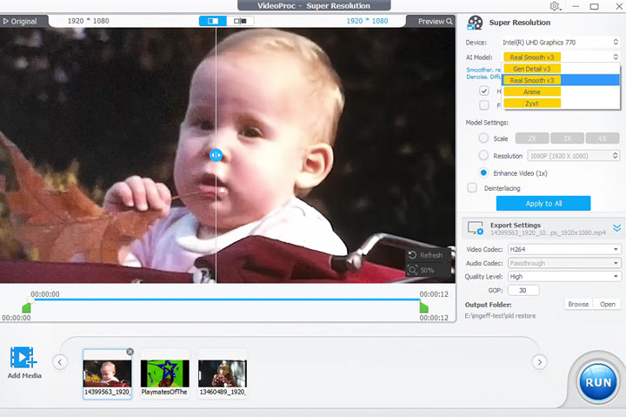This screenshot has height=417, width=626.
Task: Click the Super Resolution film reel icon
Action: [475, 23]
